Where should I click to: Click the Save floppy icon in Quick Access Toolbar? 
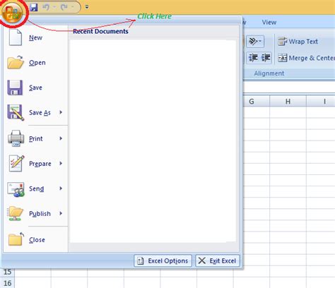coord(34,7)
